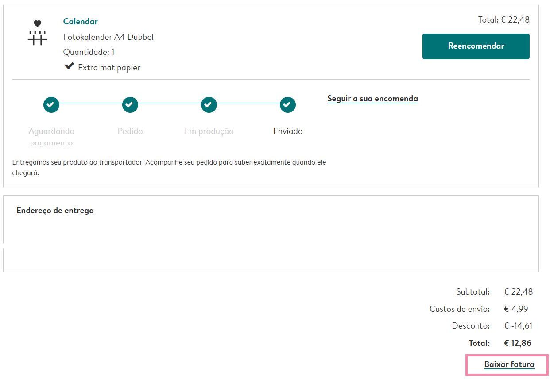Open the 'Calendar' product page
This screenshot has height=379, width=550.
coord(80,21)
